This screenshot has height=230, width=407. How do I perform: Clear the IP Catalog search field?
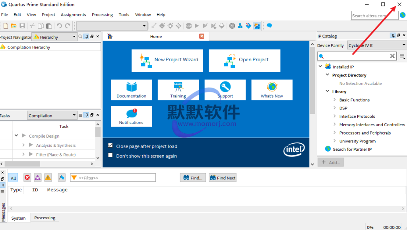click(392, 56)
